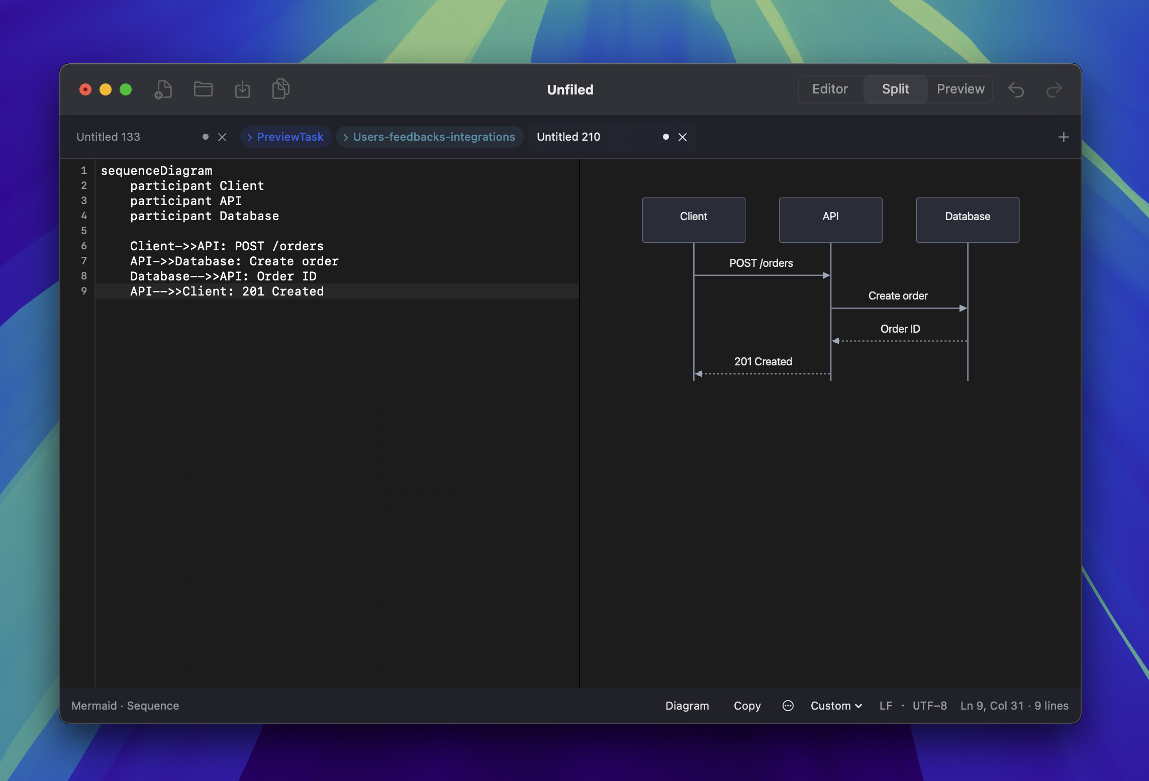Screen dimensions: 1149x781
Task: Open the folder icon in the toolbar
Action: [x=203, y=89]
